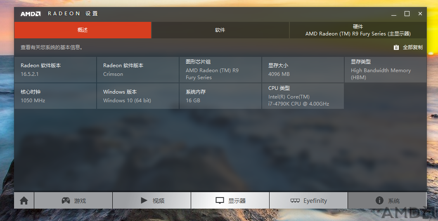Select the Radeon 软件版本 16.5.2.1 tile
Screen dimensions: 438x221
55,70
